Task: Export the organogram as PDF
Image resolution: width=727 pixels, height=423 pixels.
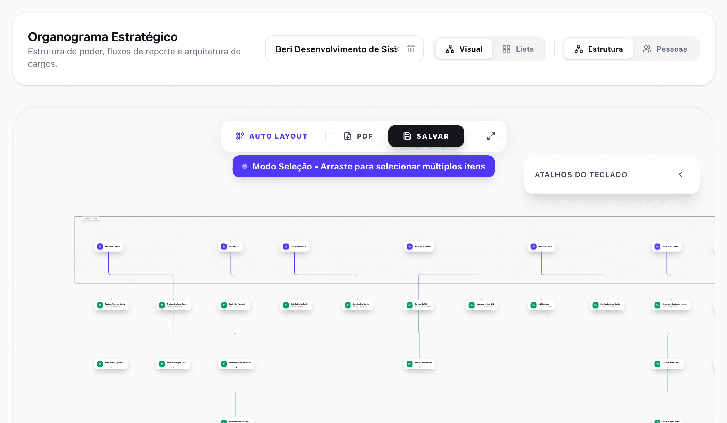Action: tap(358, 136)
